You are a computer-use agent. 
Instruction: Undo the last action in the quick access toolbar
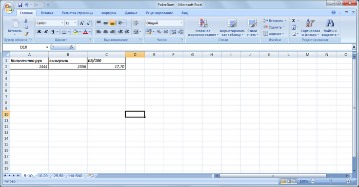point(26,5)
